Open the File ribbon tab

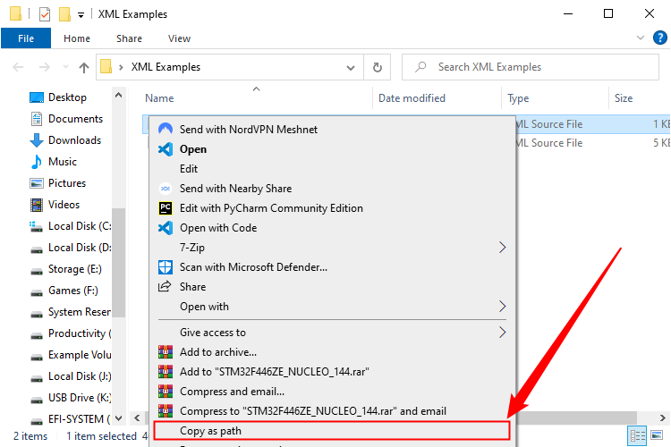(x=26, y=38)
